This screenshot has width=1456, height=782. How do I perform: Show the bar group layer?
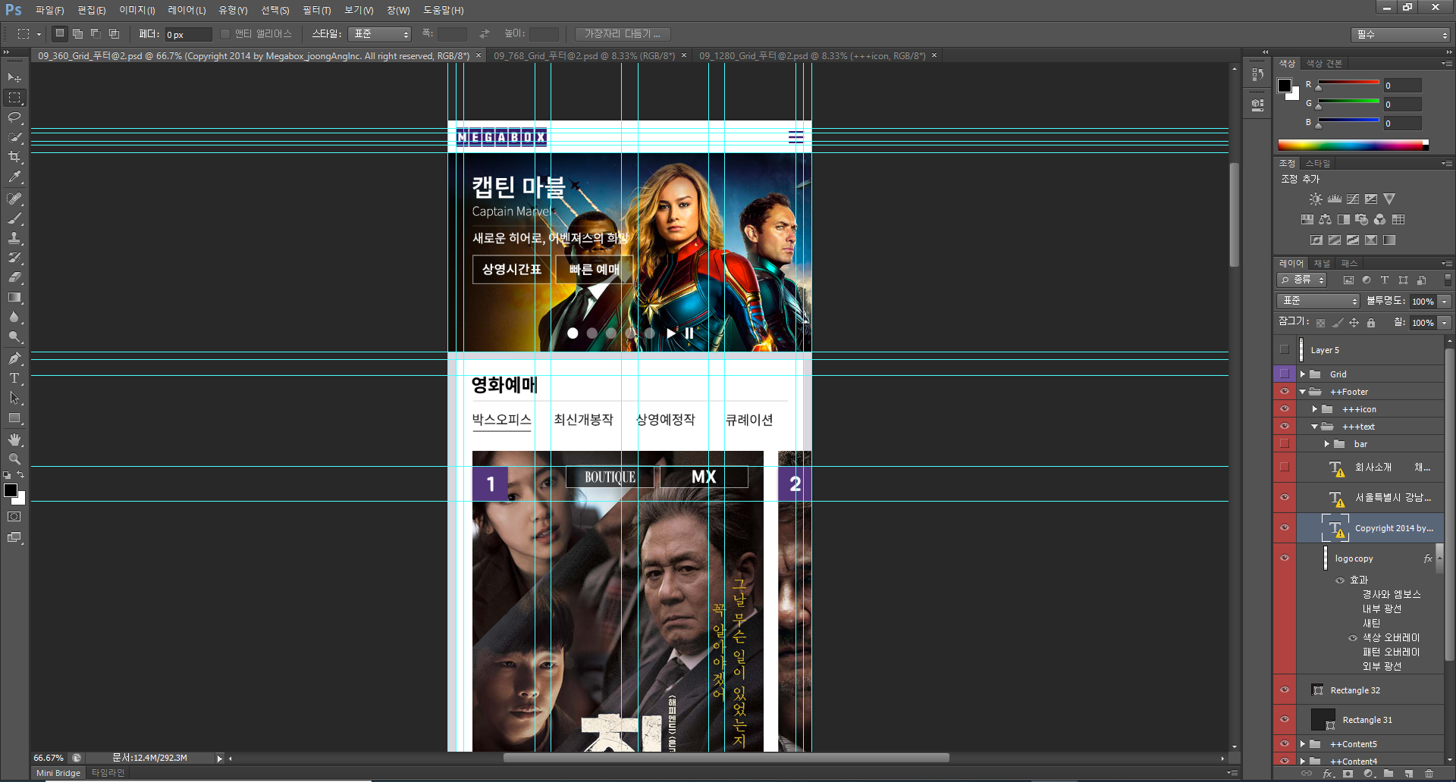click(1285, 444)
